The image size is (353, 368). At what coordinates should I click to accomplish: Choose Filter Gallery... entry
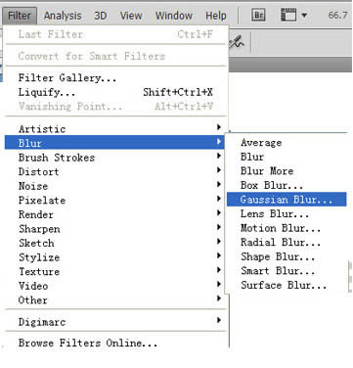point(115,77)
